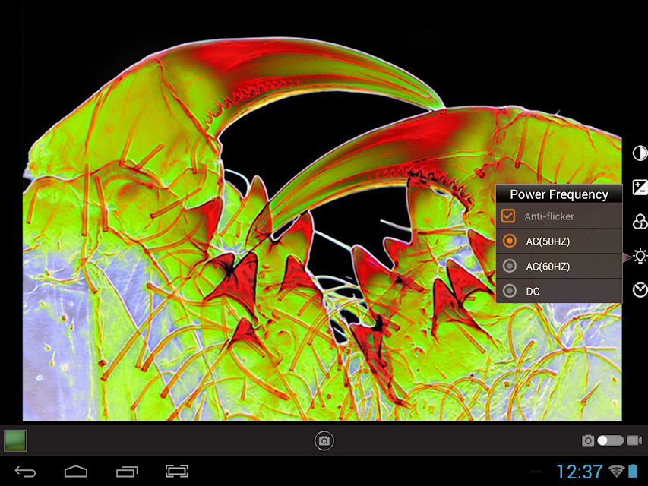Tap the Power Frequency panel header
Screen dimensions: 648x486
pyautogui.click(x=558, y=194)
